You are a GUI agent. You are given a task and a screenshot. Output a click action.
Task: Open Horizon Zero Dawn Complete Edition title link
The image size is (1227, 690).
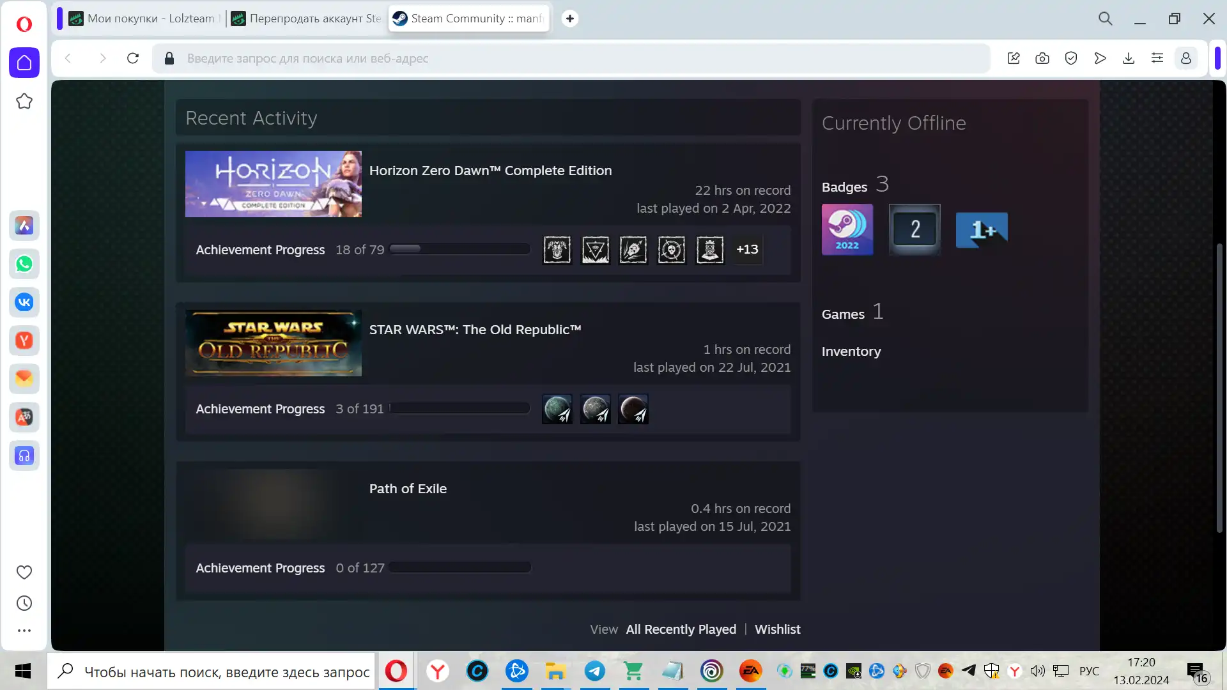pos(490,171)
